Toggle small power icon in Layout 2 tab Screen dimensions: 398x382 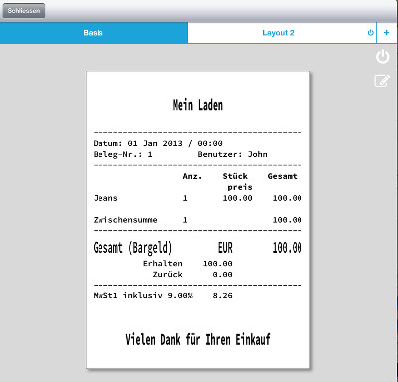coord(371,33)
